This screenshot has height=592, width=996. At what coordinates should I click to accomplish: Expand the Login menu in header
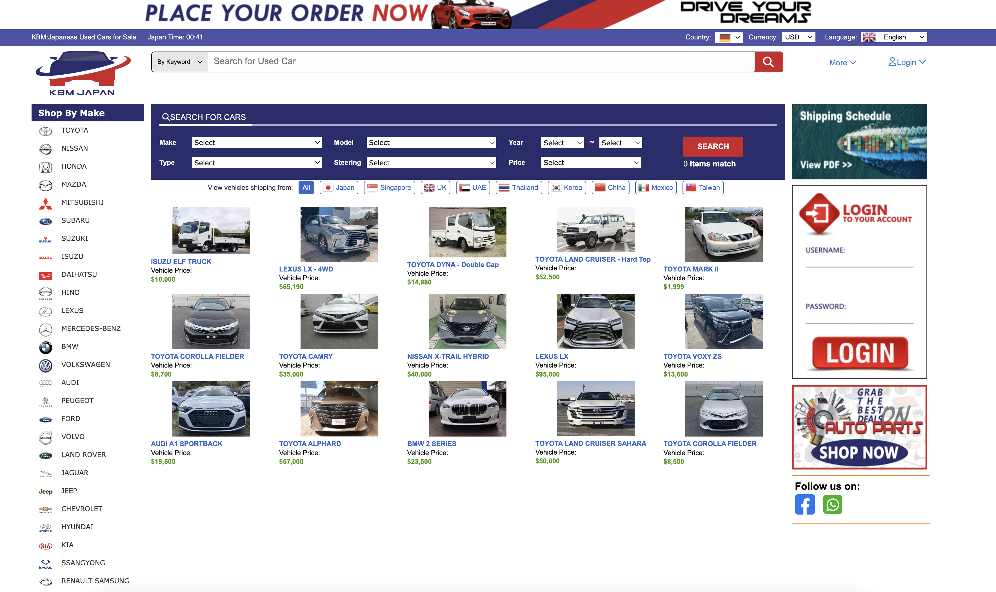point(907,62)
